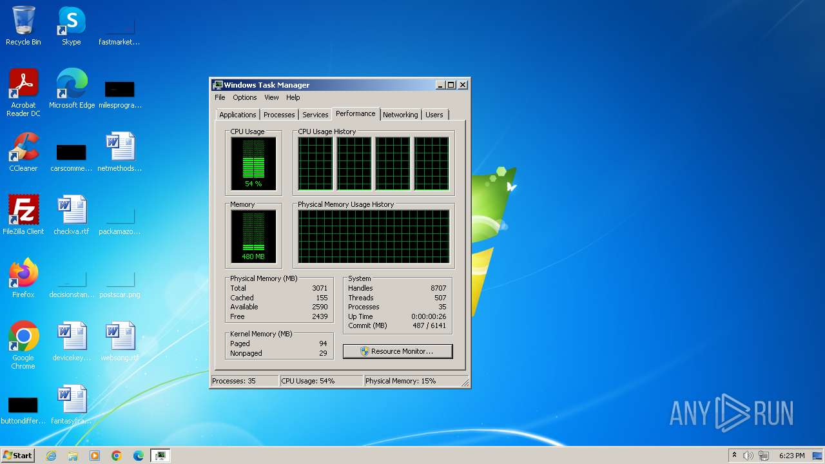
Task: Switch to the Applications tab
Action: [x=238, y=115]
